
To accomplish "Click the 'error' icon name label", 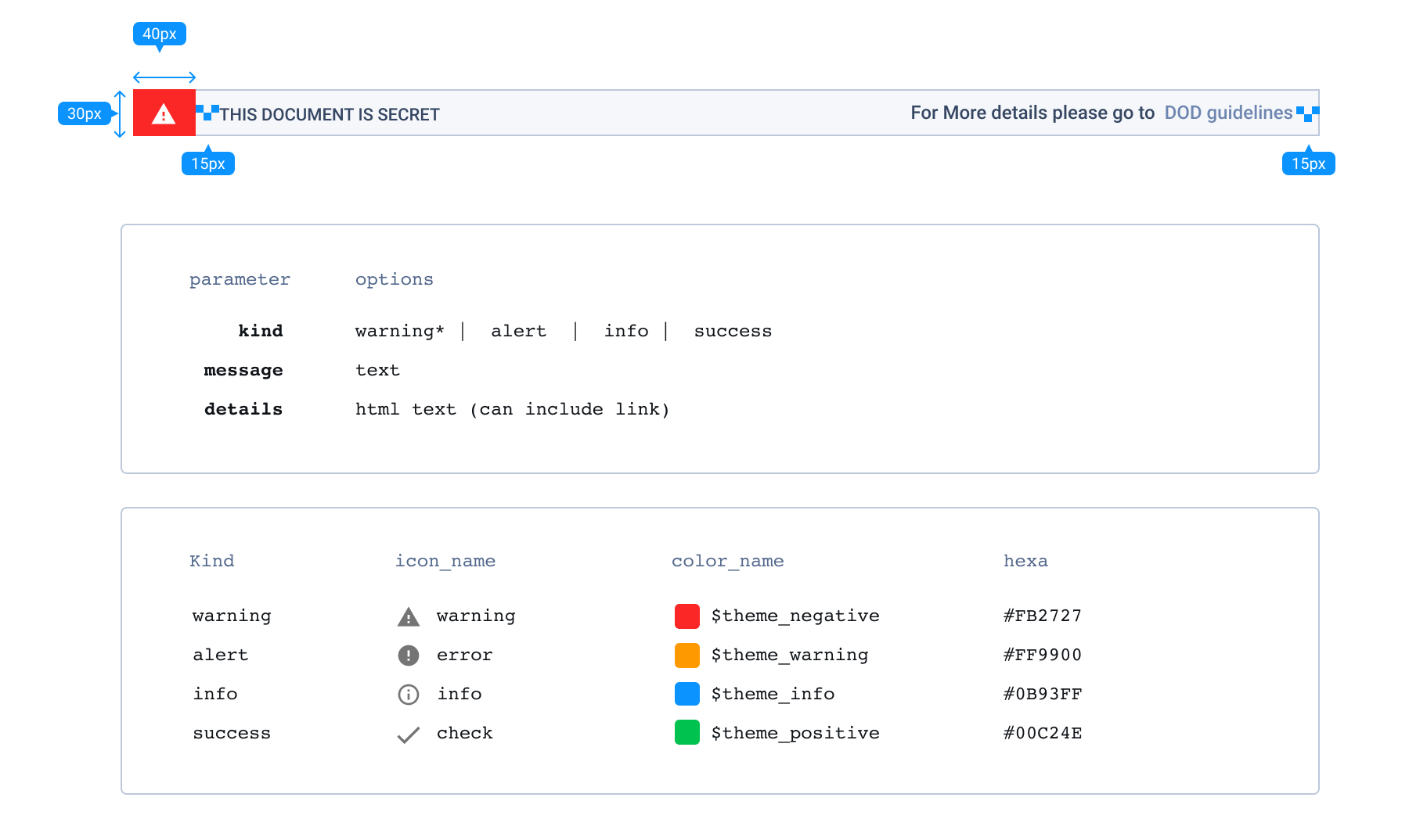I will click(x=465, y=656).
